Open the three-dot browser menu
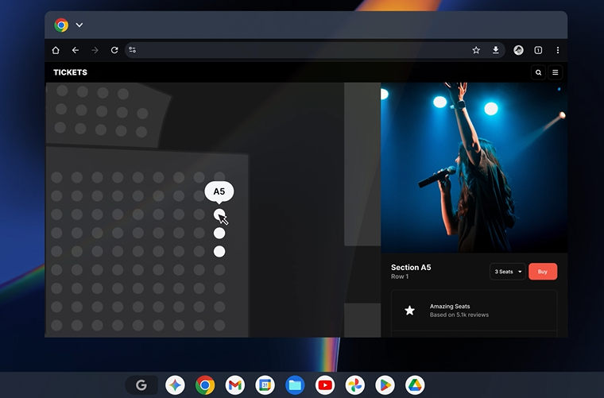 point(558,50)
